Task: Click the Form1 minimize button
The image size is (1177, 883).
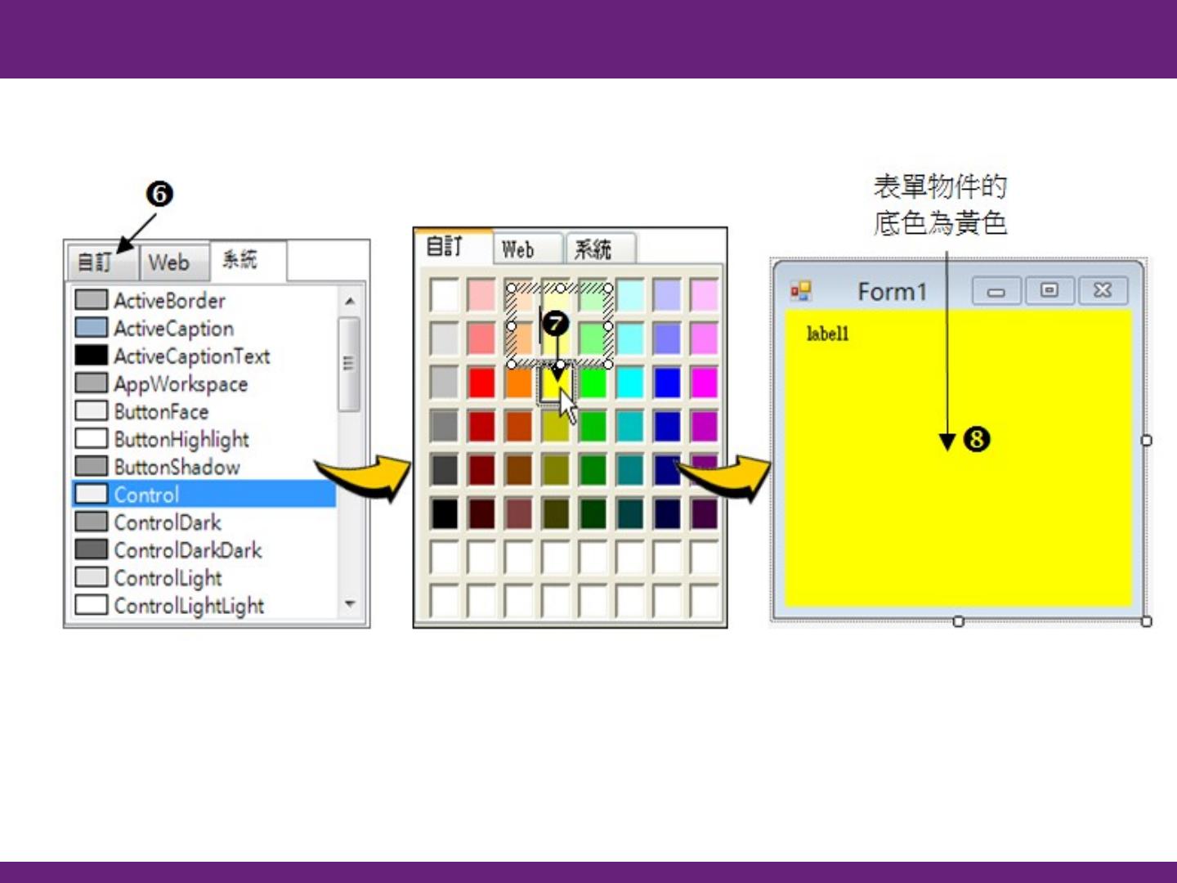Action: tap(996, 290)
